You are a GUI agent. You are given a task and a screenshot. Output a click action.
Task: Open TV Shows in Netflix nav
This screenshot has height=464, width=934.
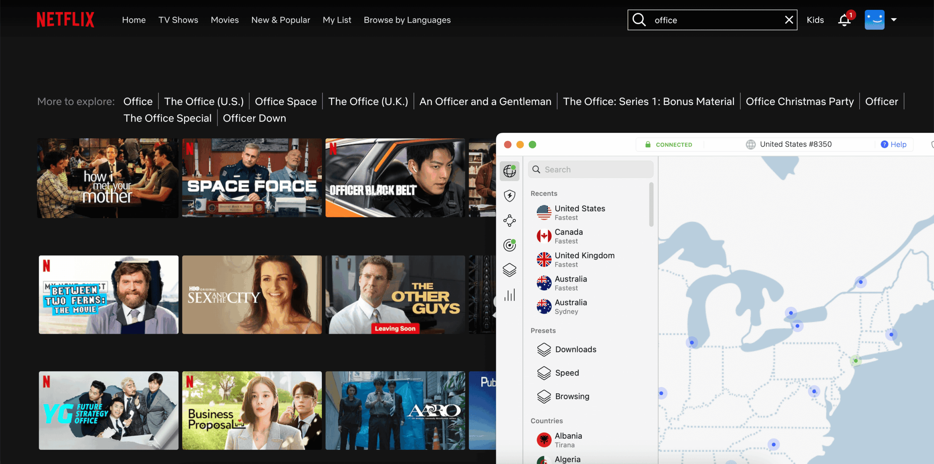pos(178,20)
